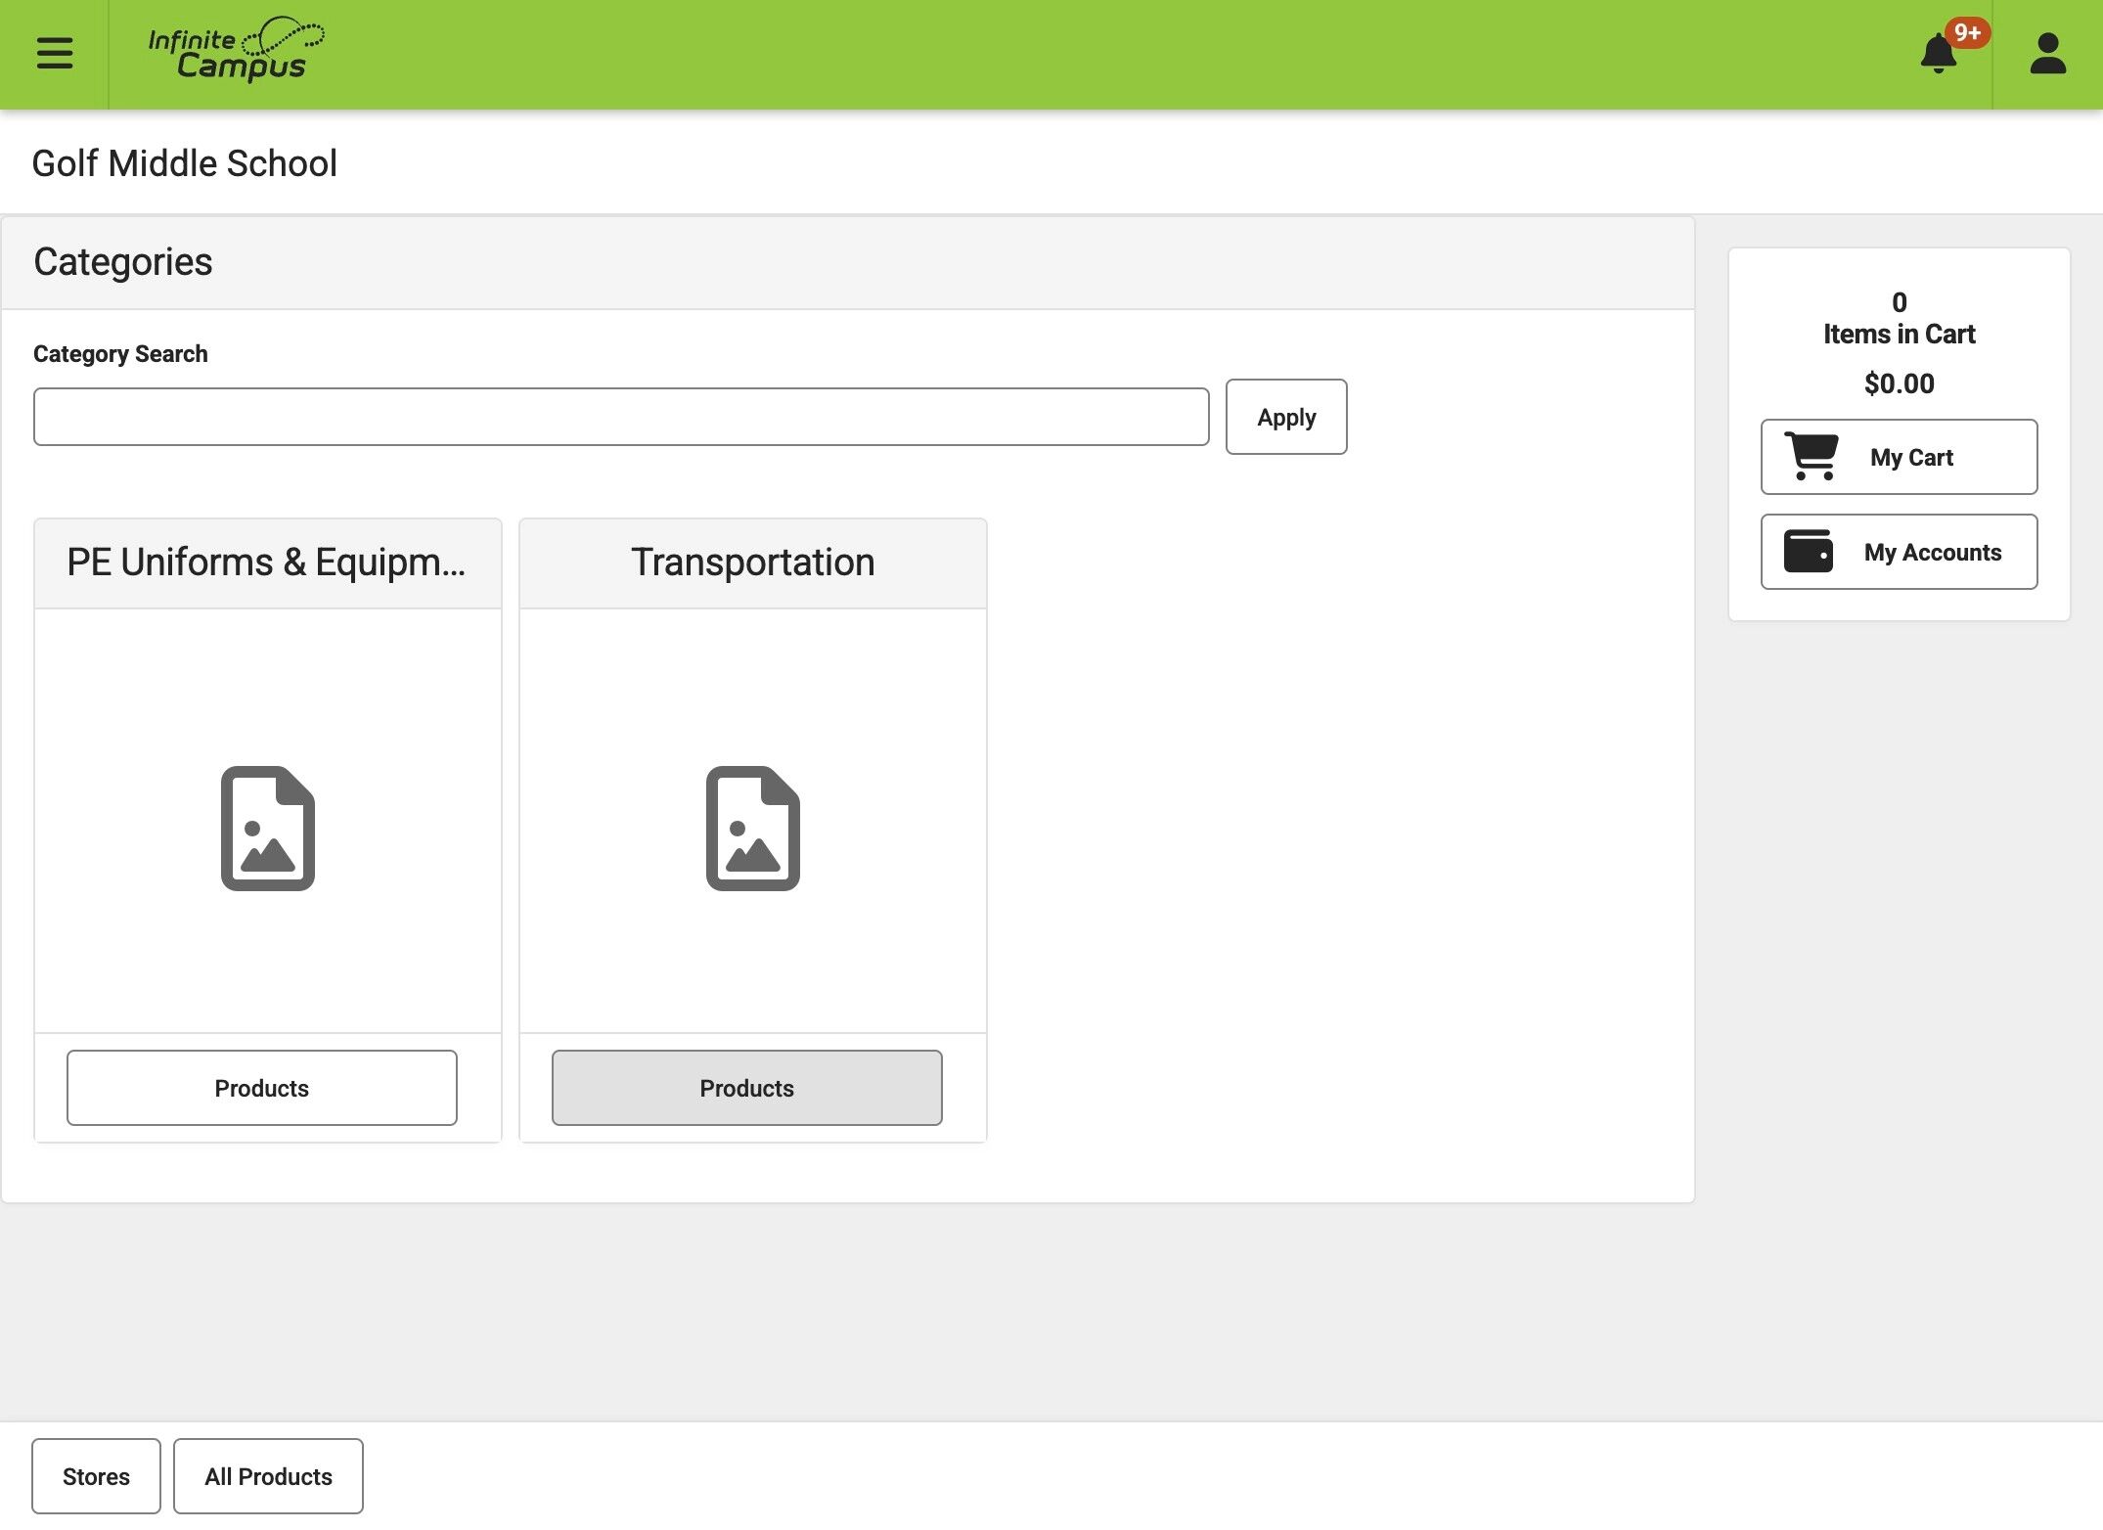Click the red 9+ notification badge
This screenshot has width=2103, height=1530.
tap(1967, 32)
